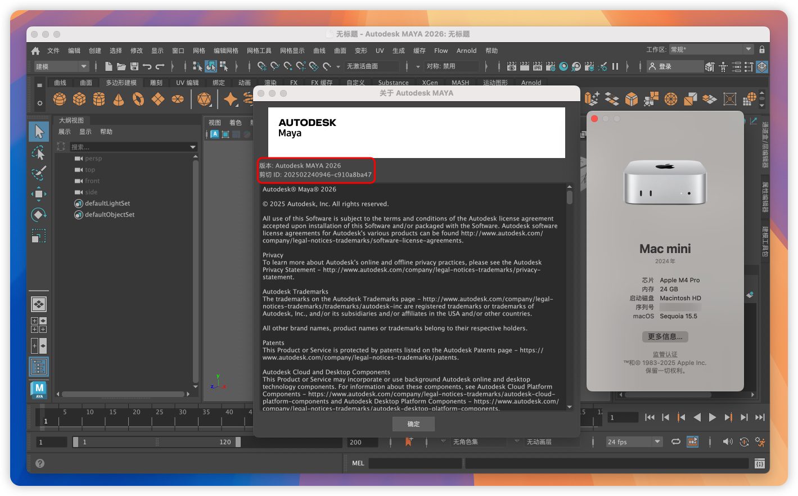Image resolution: width=798 pixels, height=496 pixels.
Task: Click the Home icon in the menu bar
Action: [x=35, y=51]
